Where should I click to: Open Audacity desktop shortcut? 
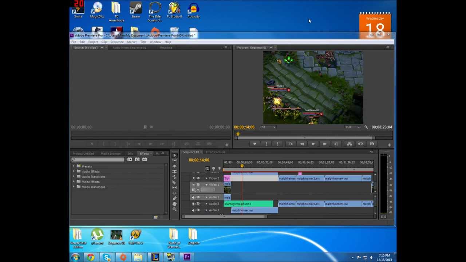click(193, 10)
